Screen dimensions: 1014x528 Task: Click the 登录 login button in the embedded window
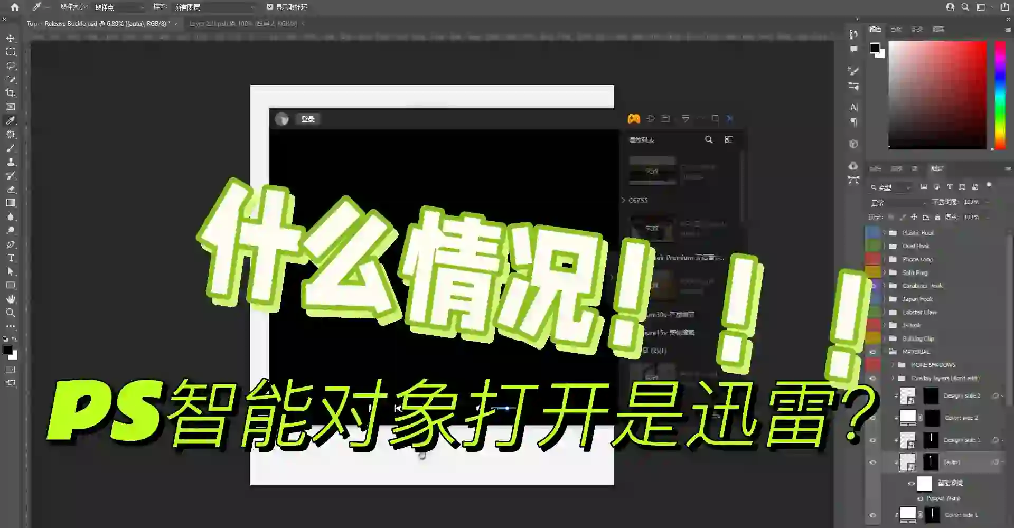(x=308, y=119)
